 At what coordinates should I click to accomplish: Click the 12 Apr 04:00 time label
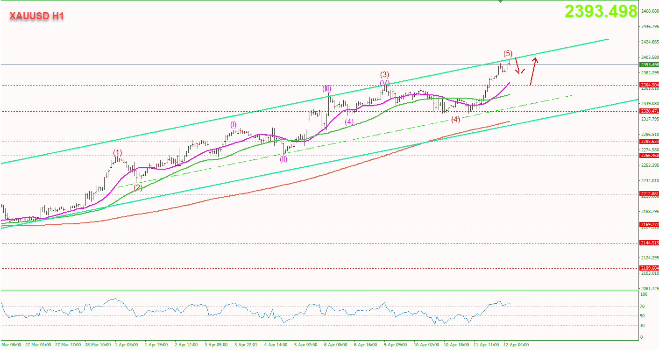point(517,345)
